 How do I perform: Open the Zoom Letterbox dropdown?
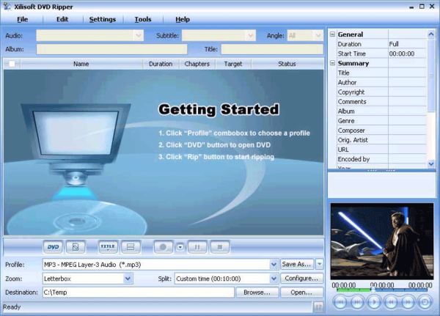click(128, 279)
